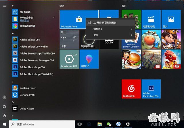This screenshot has width=184, height=128.
Task: Open Edge browser icon on taskbar
Action: click(89, 124)
